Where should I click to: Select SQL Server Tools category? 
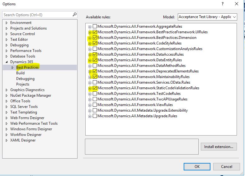(x=24, y=107)
